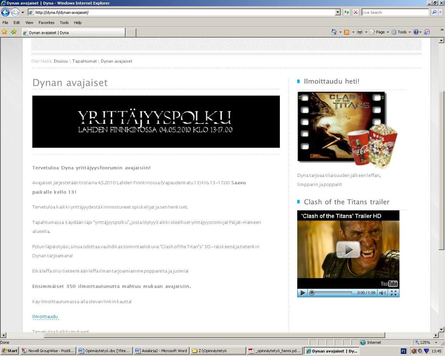Open the recent pages dropdown beside Forward
445x356 pixels.
click(23, 13)
